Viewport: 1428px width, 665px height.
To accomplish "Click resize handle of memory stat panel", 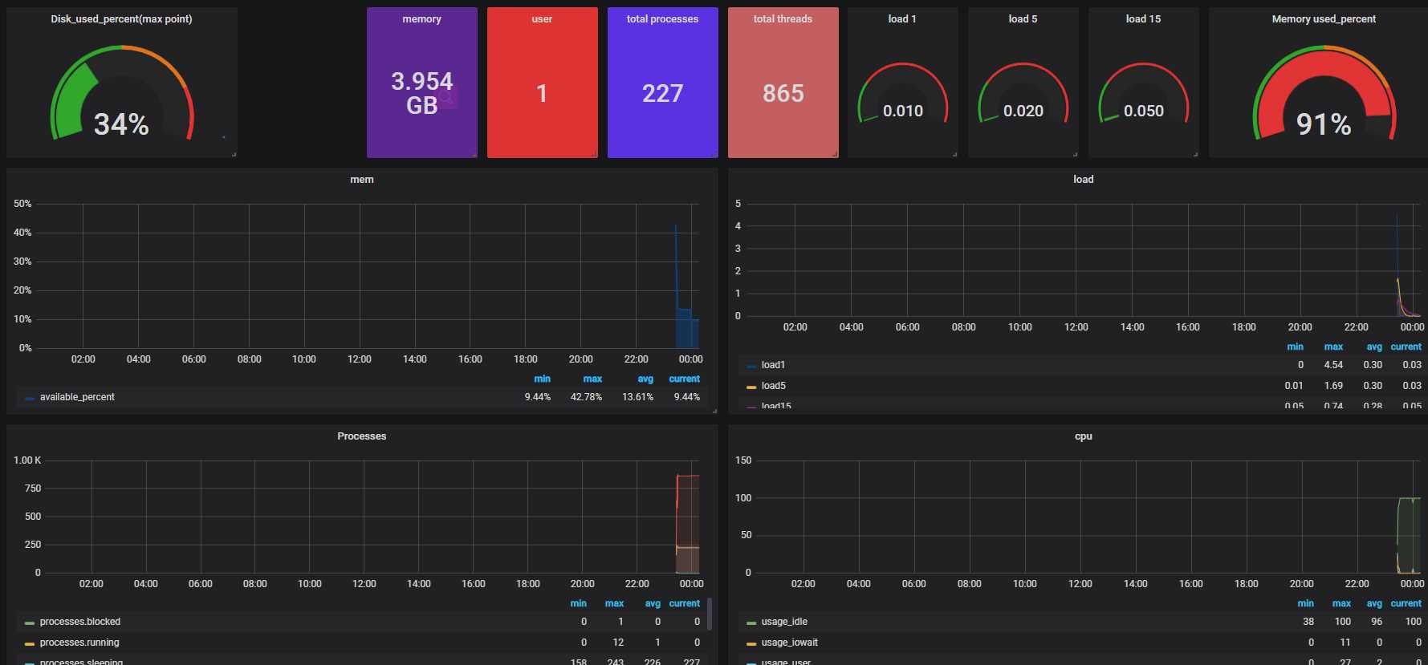I will pyautogui.click(x=474, y=154).
